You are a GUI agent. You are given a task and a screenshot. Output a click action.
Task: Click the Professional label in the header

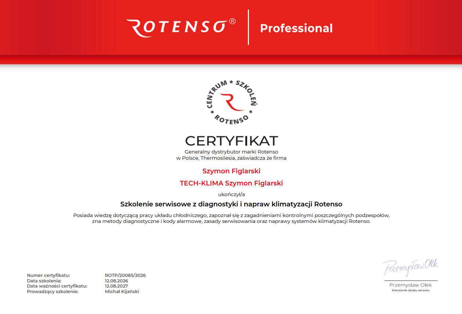(x=296, y=28)
